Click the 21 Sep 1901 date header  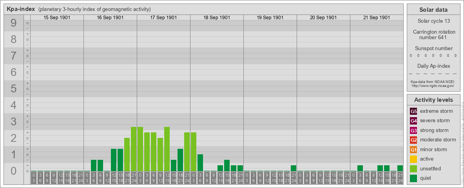pyautogui.click(x=376, y=18)
